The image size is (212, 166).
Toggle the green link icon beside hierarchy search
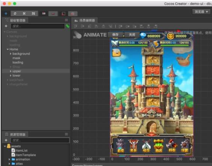point(67,26)
